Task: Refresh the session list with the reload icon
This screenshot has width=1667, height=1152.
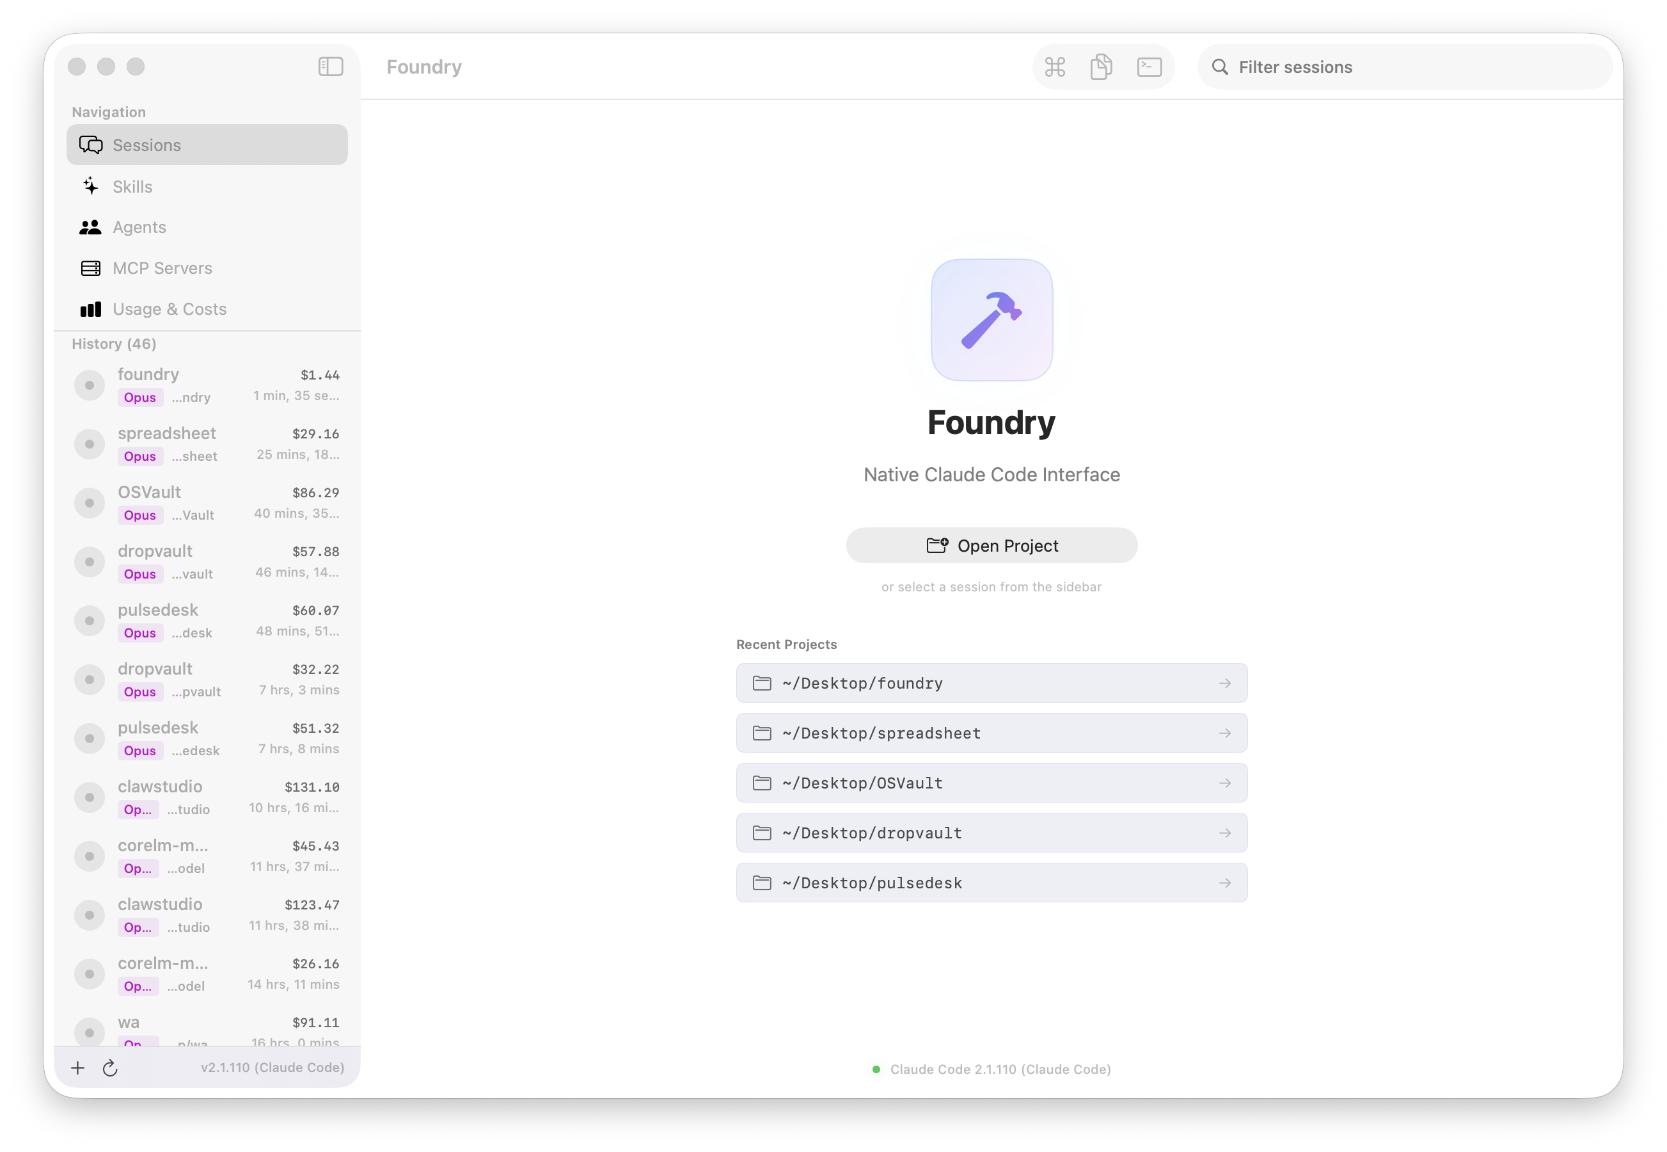Action: 111,1068
